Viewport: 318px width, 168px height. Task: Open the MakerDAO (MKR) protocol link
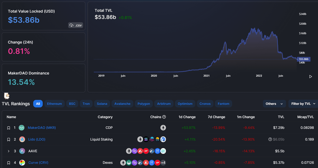coord(42,128)
